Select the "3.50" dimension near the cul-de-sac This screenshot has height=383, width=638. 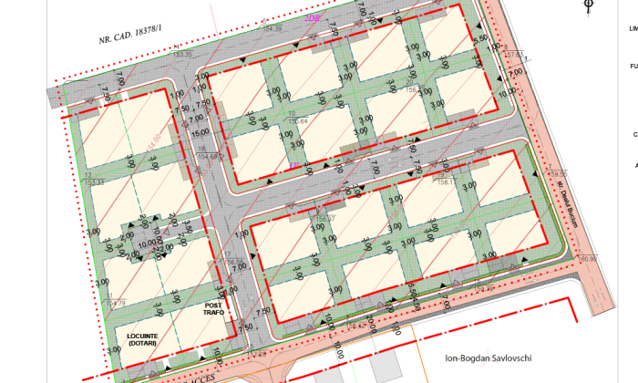point(187,227)
